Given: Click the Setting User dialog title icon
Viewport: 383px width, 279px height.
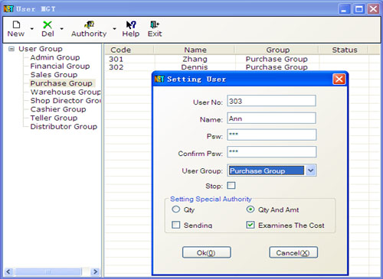Looking at the screenshot, I should pos(159,79).
